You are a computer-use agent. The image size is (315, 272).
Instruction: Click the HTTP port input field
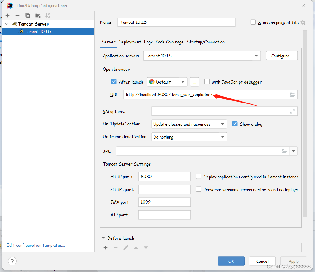coord(165,177)
